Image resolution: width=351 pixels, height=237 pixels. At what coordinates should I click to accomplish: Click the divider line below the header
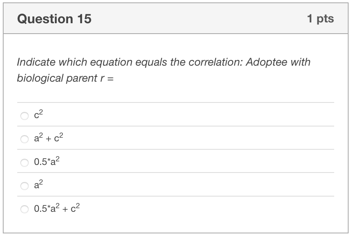[175, 32]
